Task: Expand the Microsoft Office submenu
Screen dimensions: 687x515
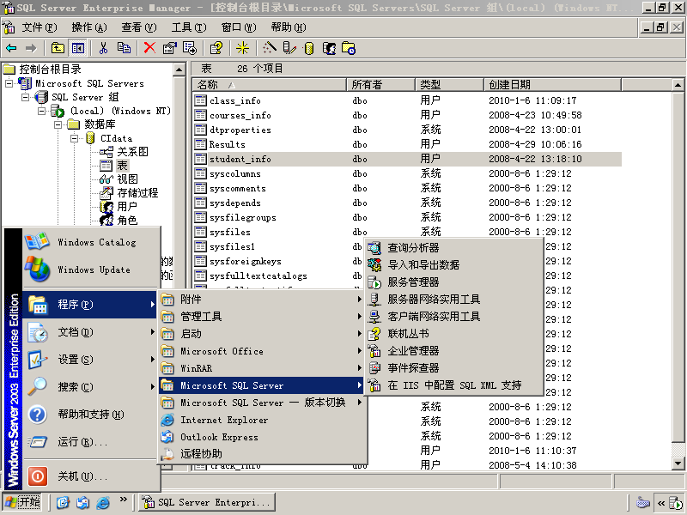Action: [x=262, y=351]
